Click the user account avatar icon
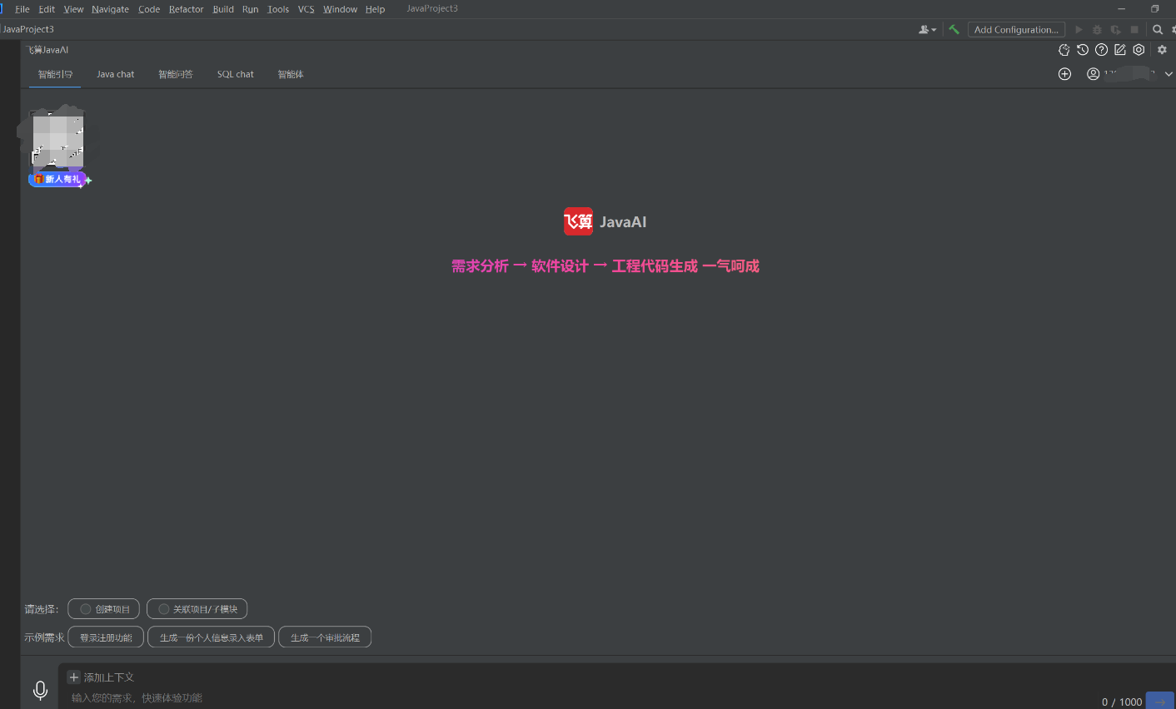Viewport: 1176px width, 709px height. pyautogui.click(x=1094, y=74)
